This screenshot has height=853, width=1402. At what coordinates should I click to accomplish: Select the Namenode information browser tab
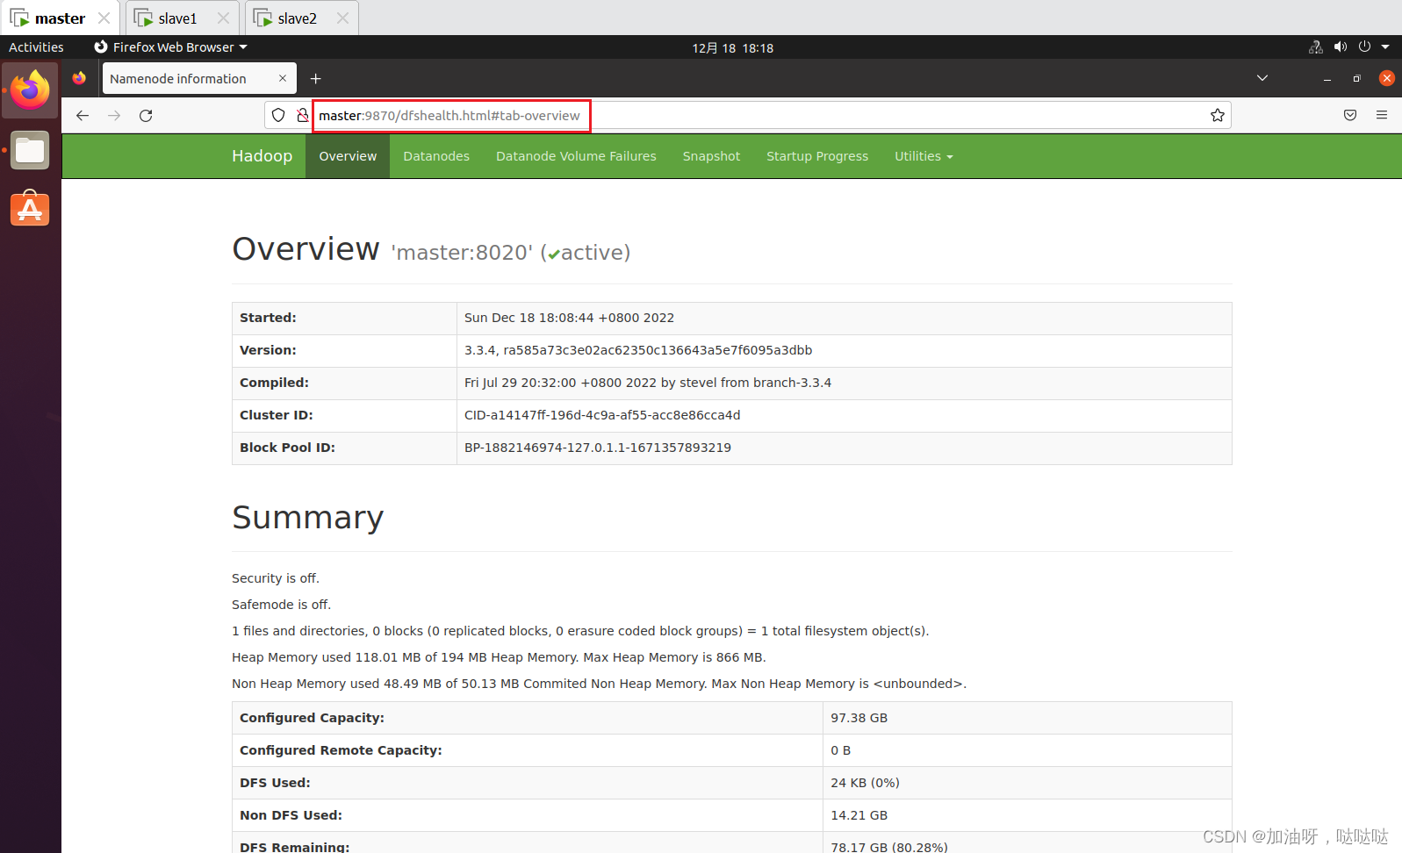[199, 78]
